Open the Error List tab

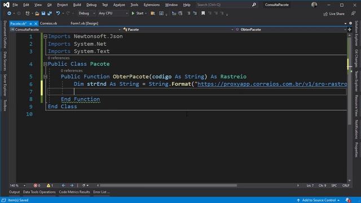[x=102, y=192]
